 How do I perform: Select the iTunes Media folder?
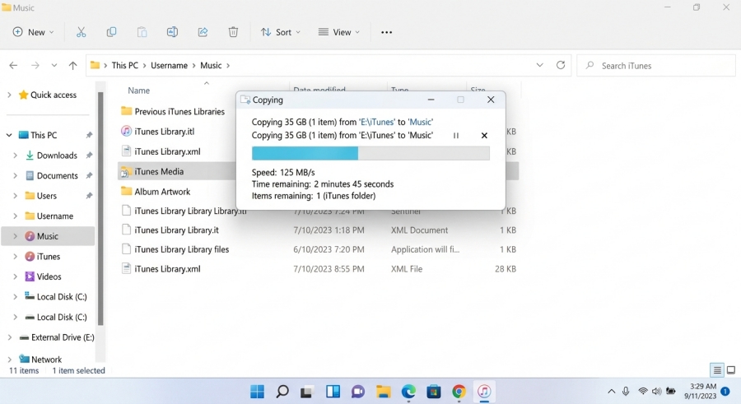click(159, 171)
